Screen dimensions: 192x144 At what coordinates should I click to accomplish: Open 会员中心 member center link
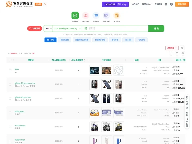tap(136, 4)
